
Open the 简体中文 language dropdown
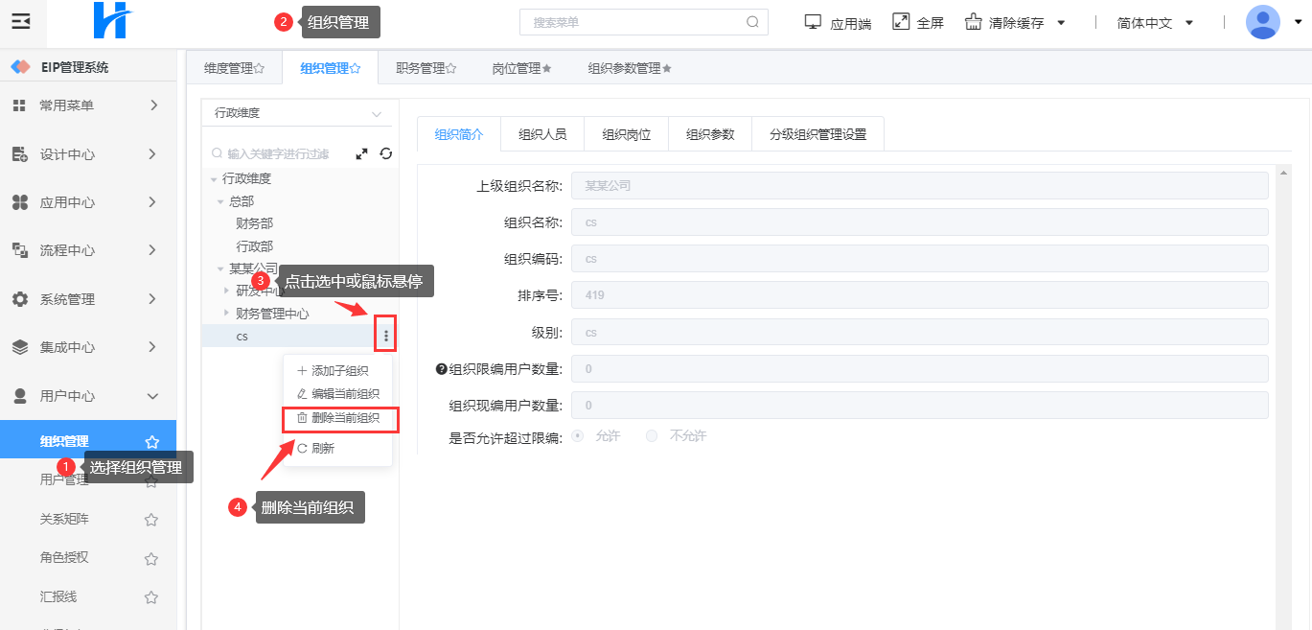pyautogui.click(x=1155, y=23)
